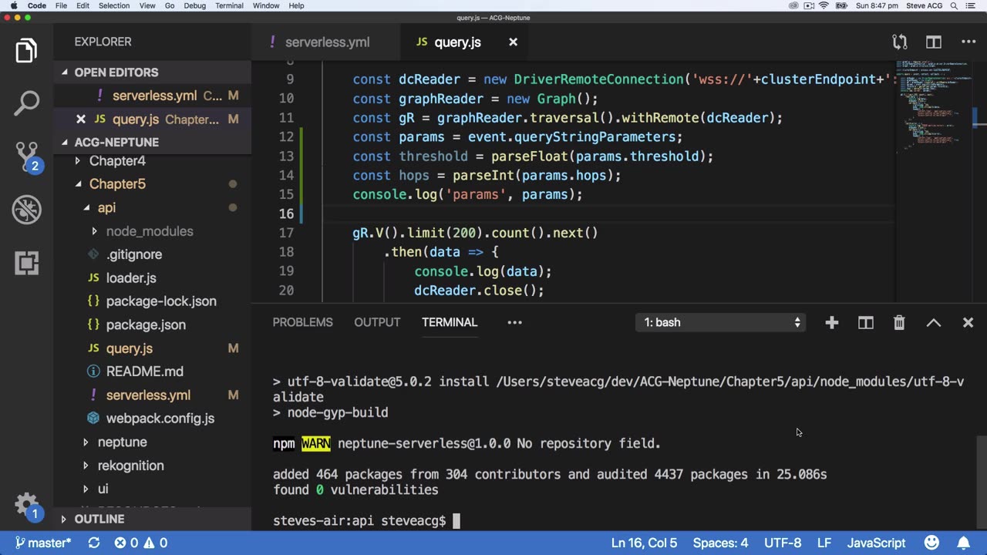Open the Search view in activity bar
The height and width of the screenshot is (555, 987).
pos(27,103)
